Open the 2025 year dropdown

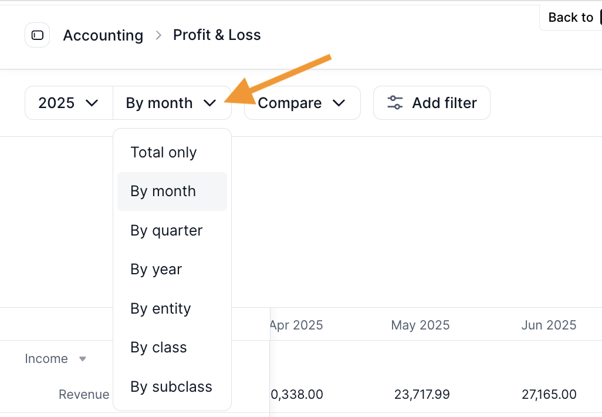[x=69, y=103]
